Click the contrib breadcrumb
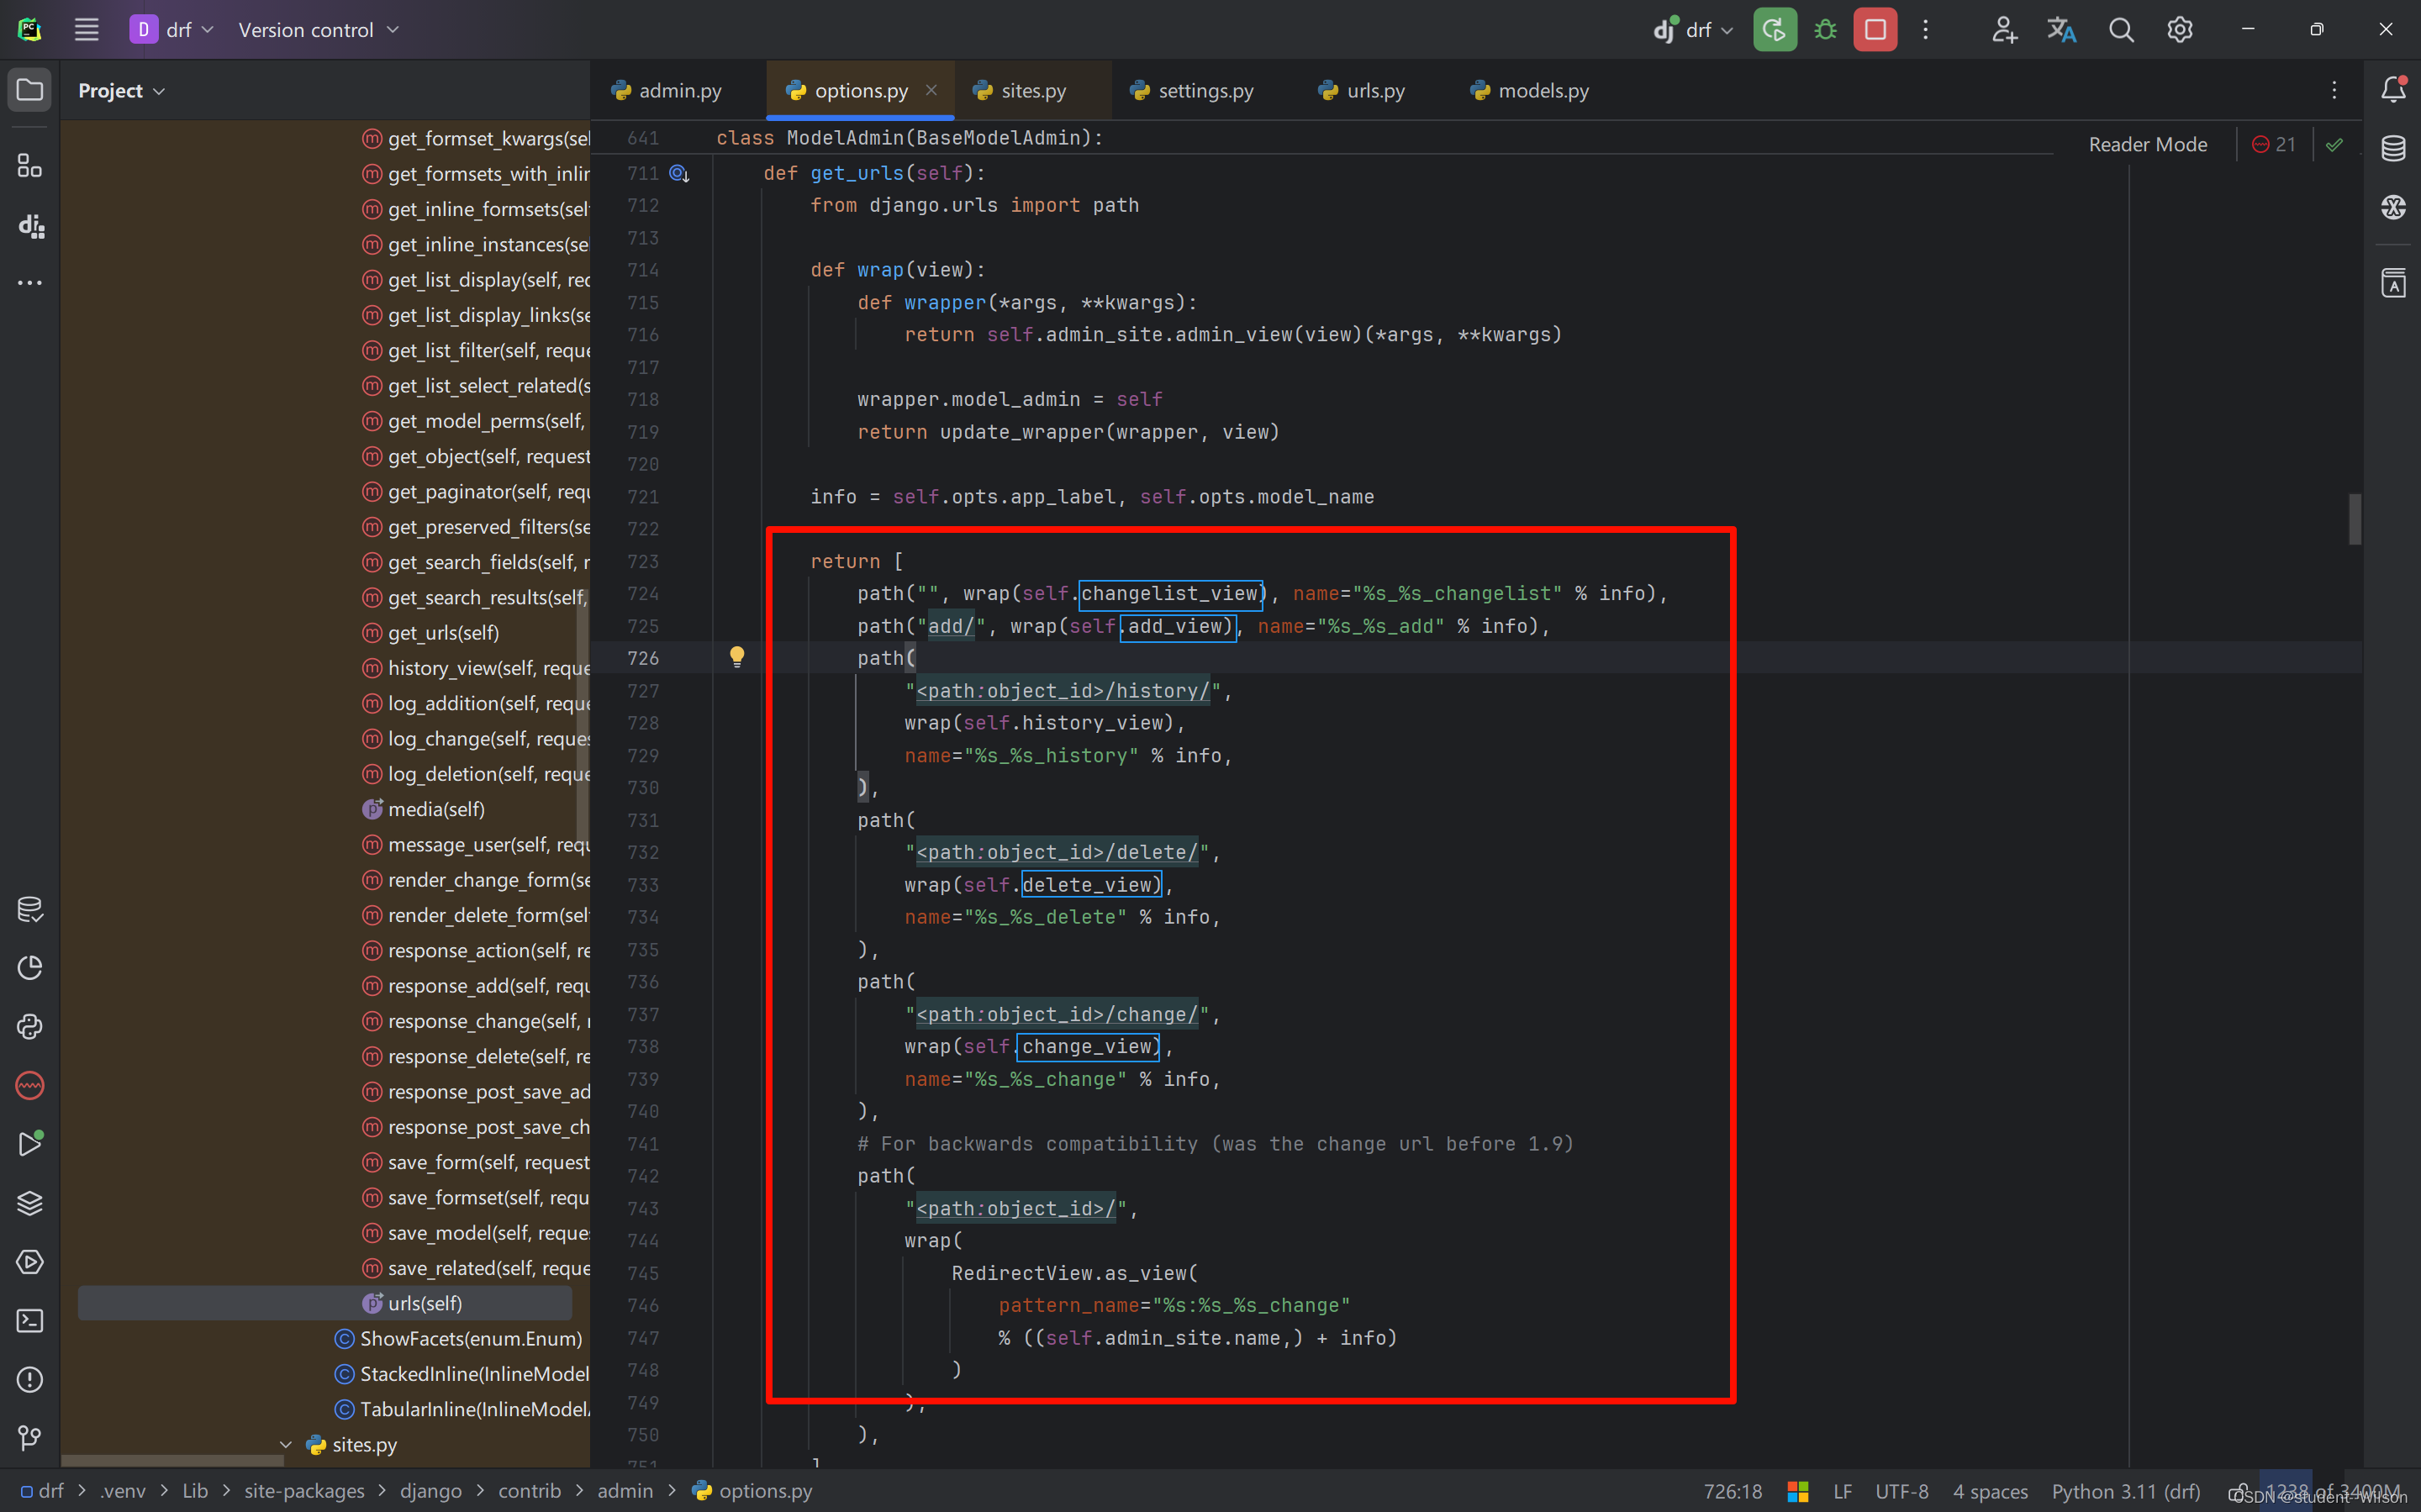Screen dimensions: 2421x1512 coord(529,1491)
